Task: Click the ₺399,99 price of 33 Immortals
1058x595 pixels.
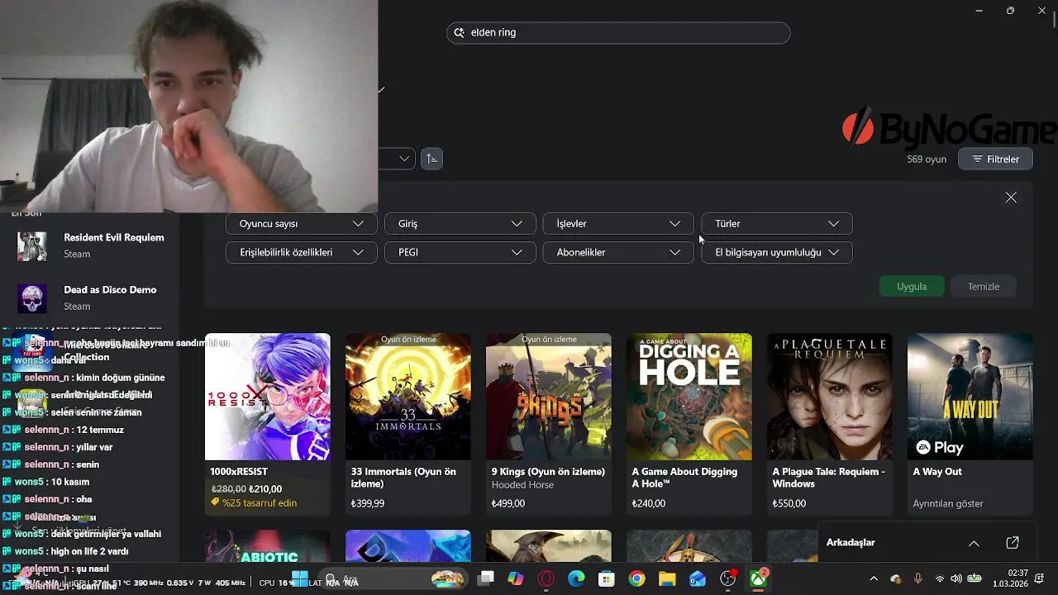Action: [367, 503]
